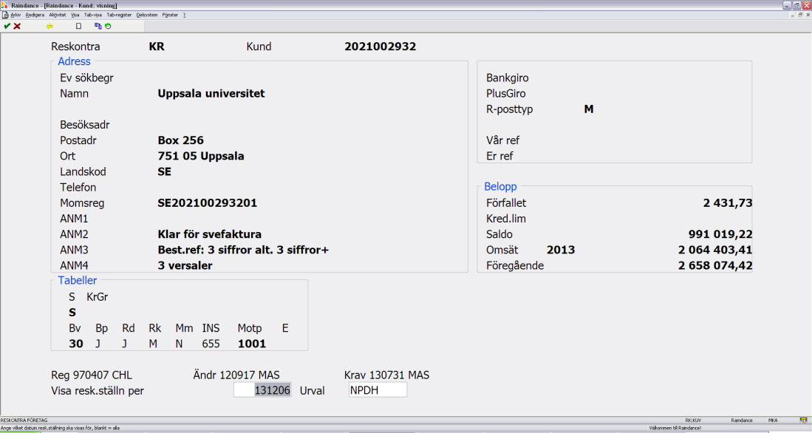Click Ändr 120917 MAS text
Screen dimensions: 812x433
click(x=236, y=375)
